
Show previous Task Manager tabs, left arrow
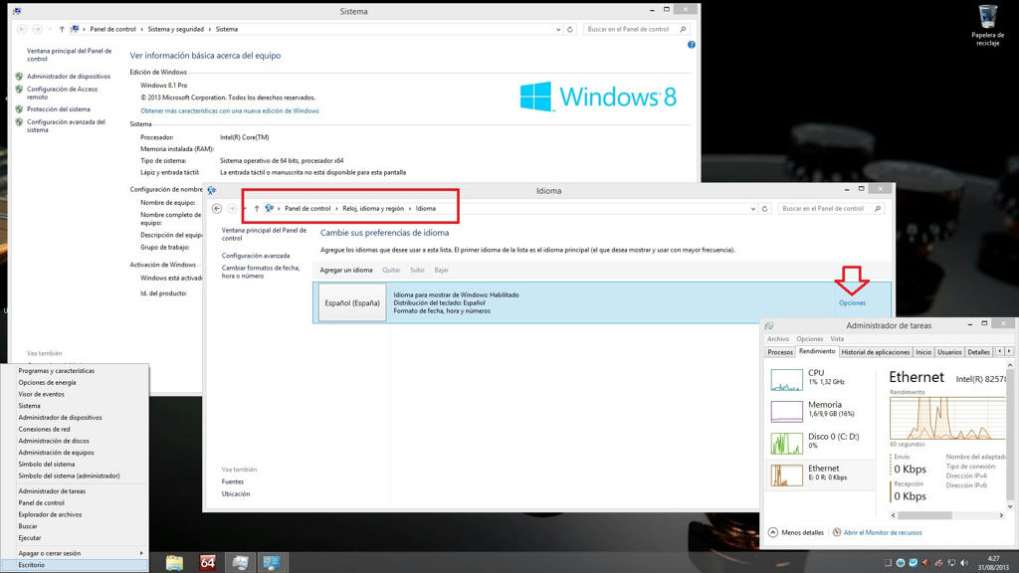999,351
